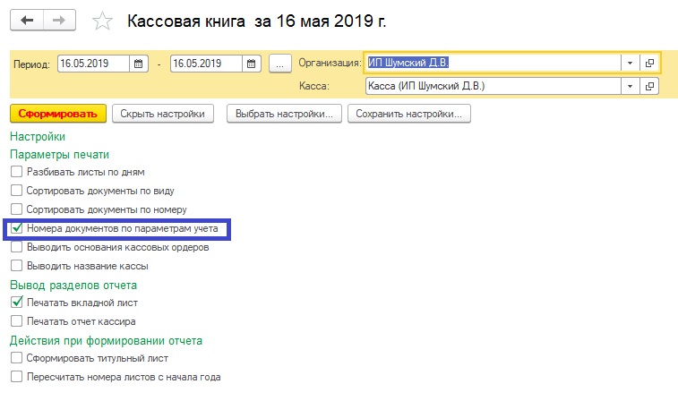This screenshot has height=418, width=678.
Task: Click the period start date field
Action: (93, 64)
